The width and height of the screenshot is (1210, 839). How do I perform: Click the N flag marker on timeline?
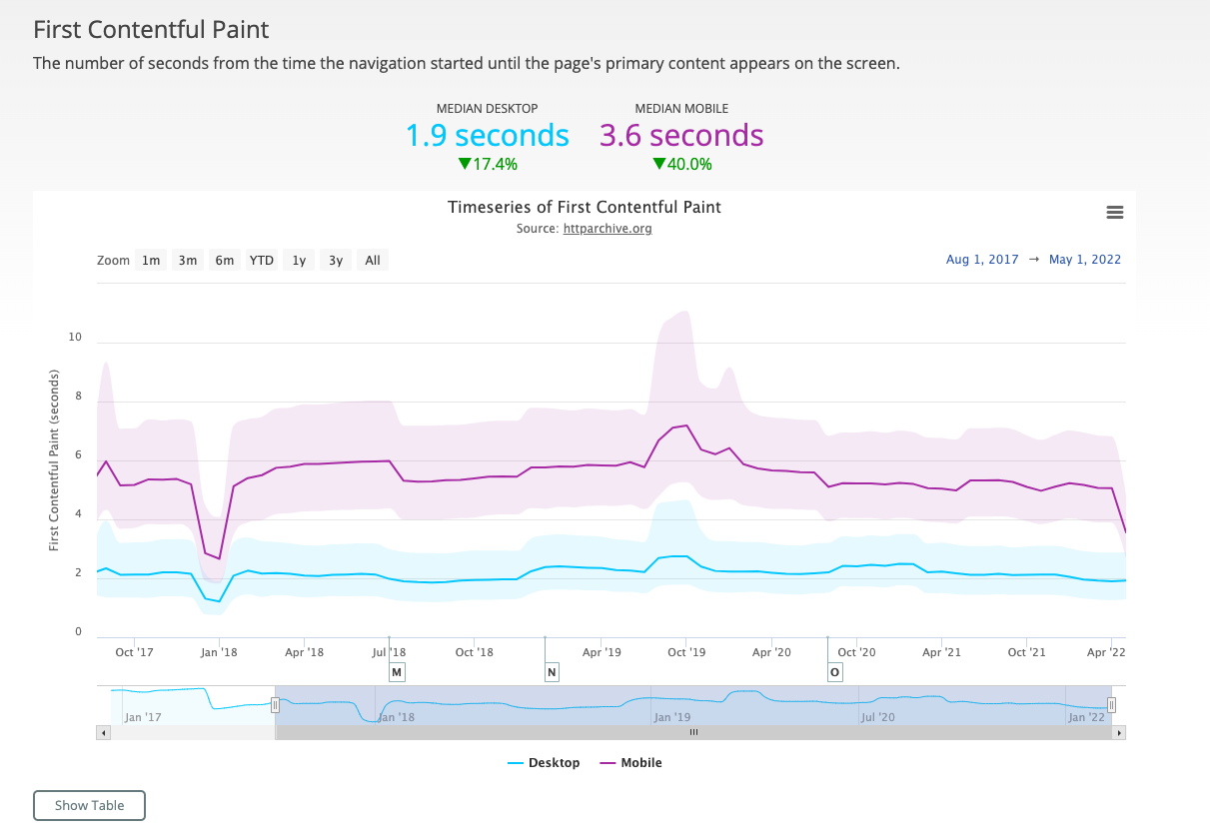coord(552,672)
